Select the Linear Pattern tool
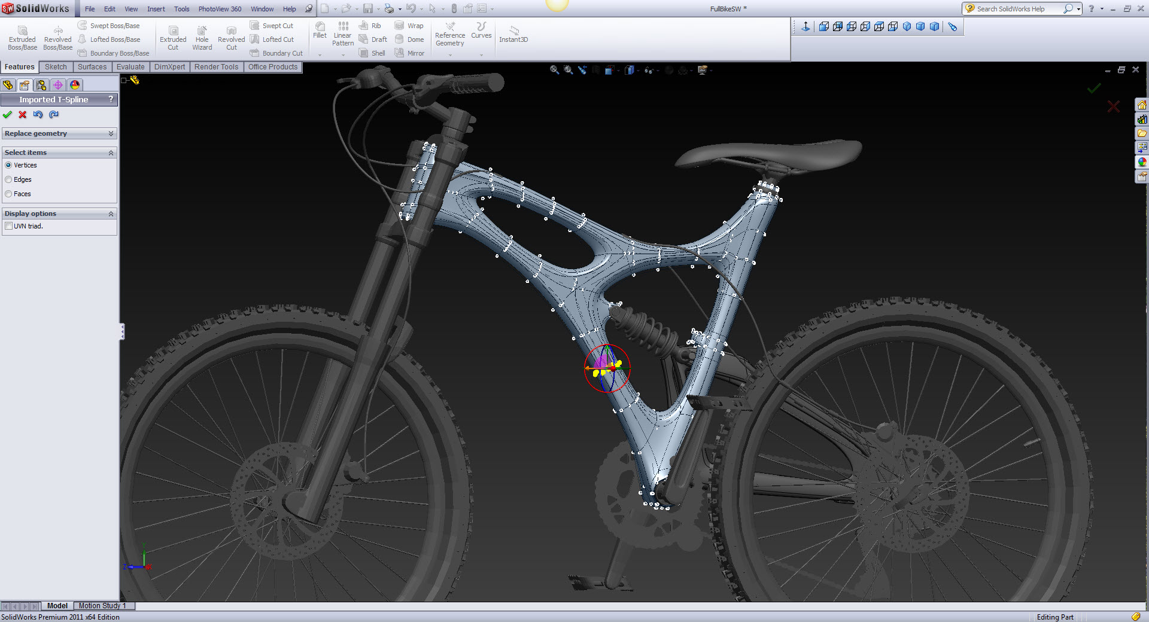This screenshot has height=622, width=1149. (x=343, y=34)
